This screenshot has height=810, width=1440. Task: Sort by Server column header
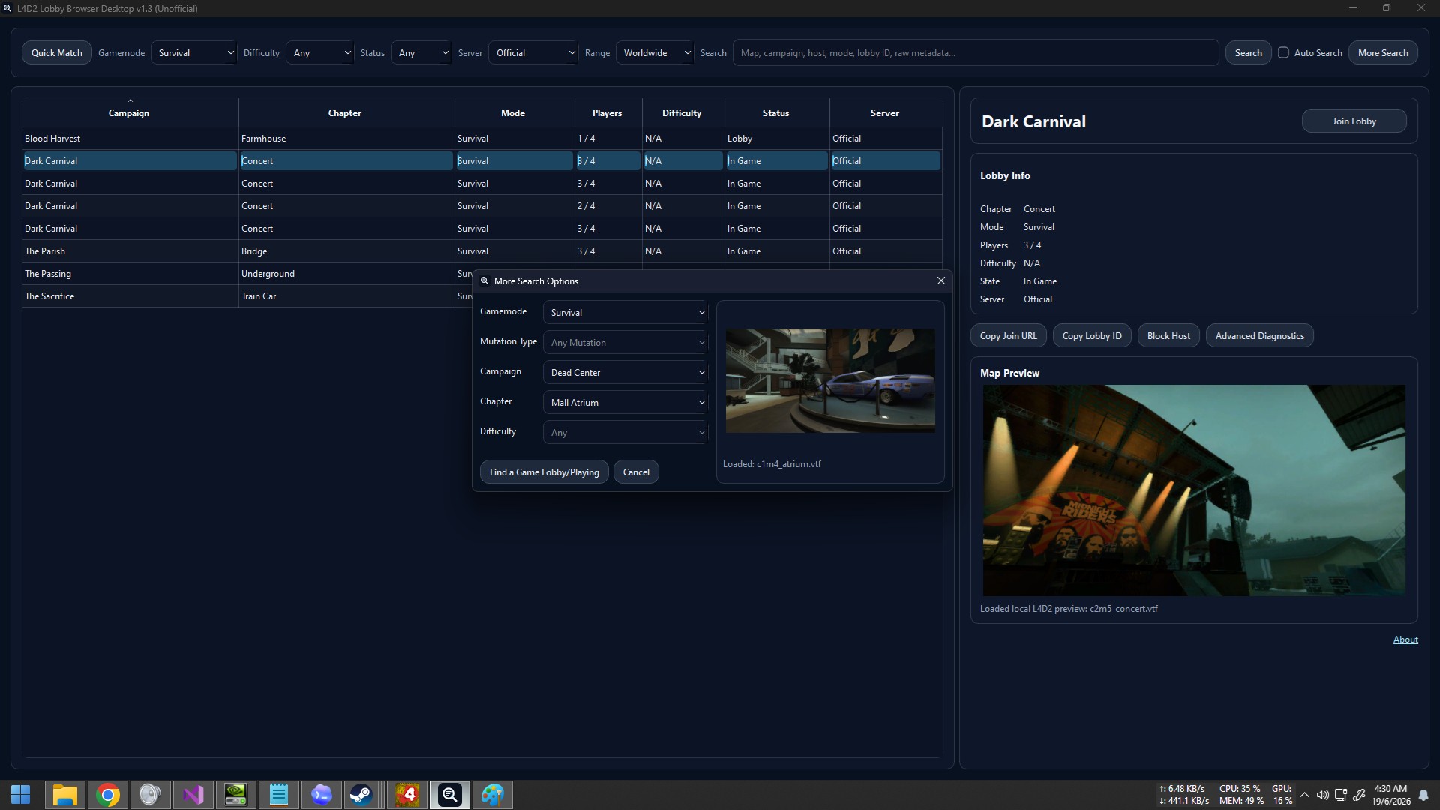click(885, 112)
